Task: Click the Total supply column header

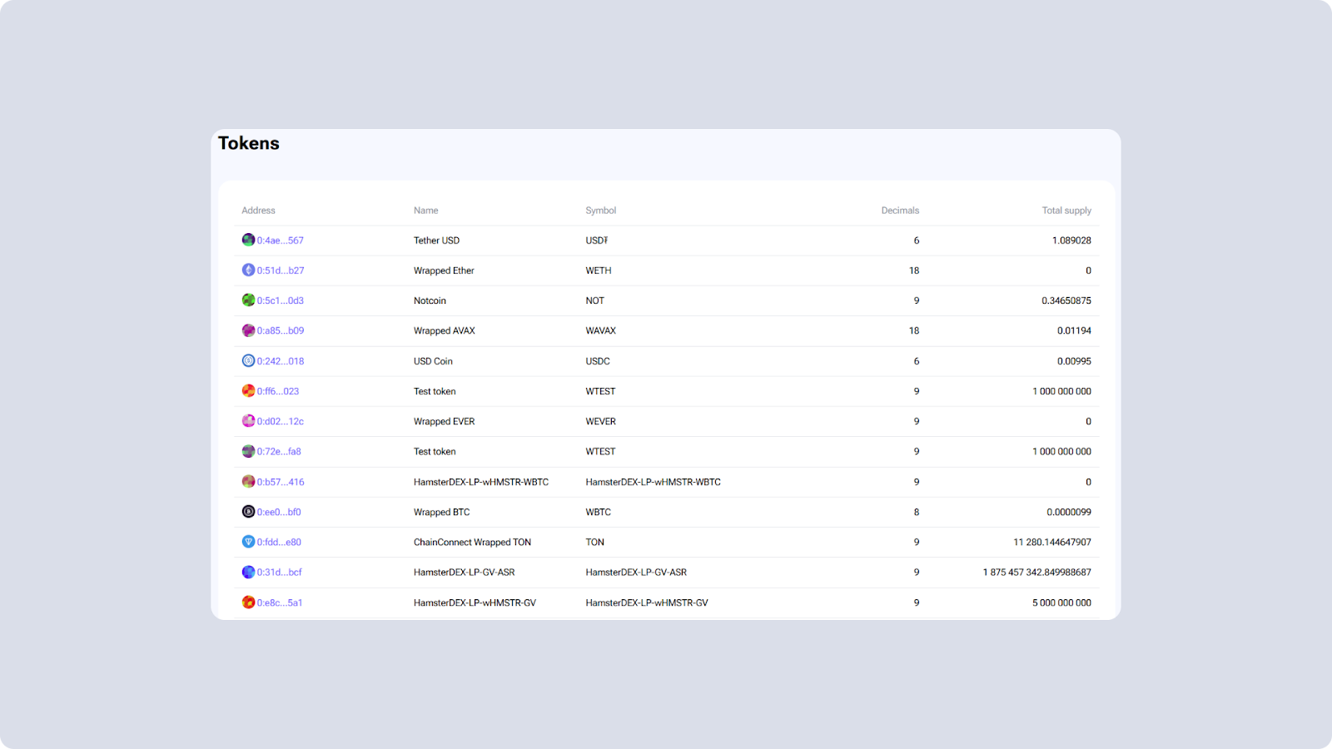Action: (x=1066, y=211)
